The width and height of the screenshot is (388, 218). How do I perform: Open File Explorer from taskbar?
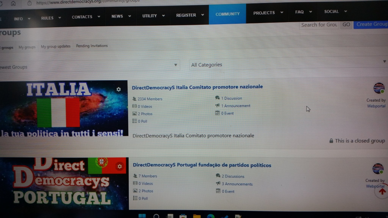(x=197, y=216)
